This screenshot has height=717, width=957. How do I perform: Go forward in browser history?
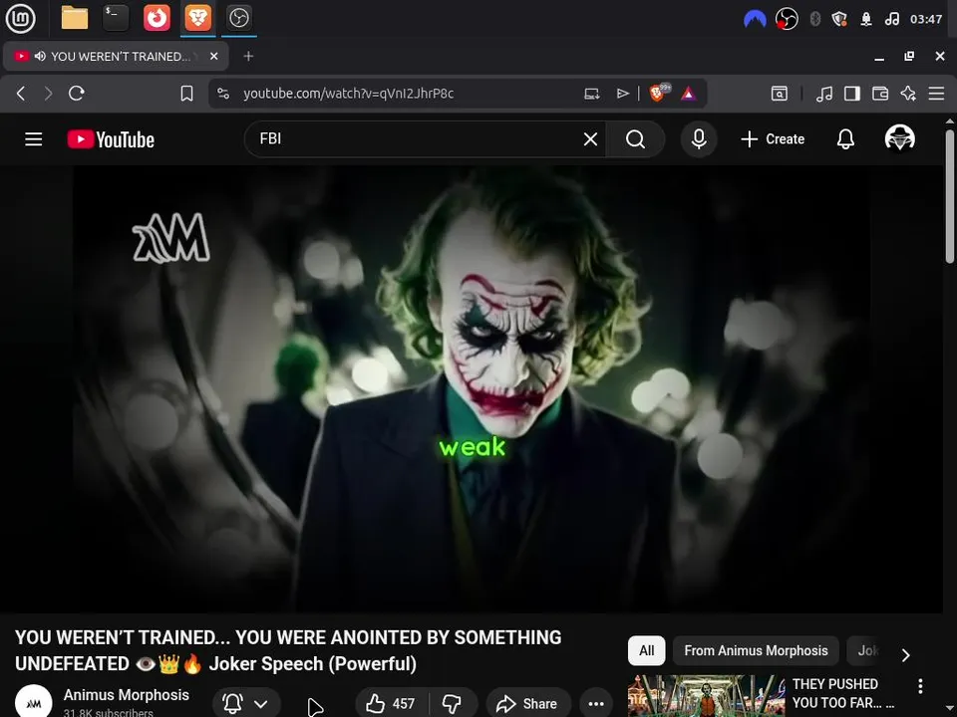click(48, 94)
